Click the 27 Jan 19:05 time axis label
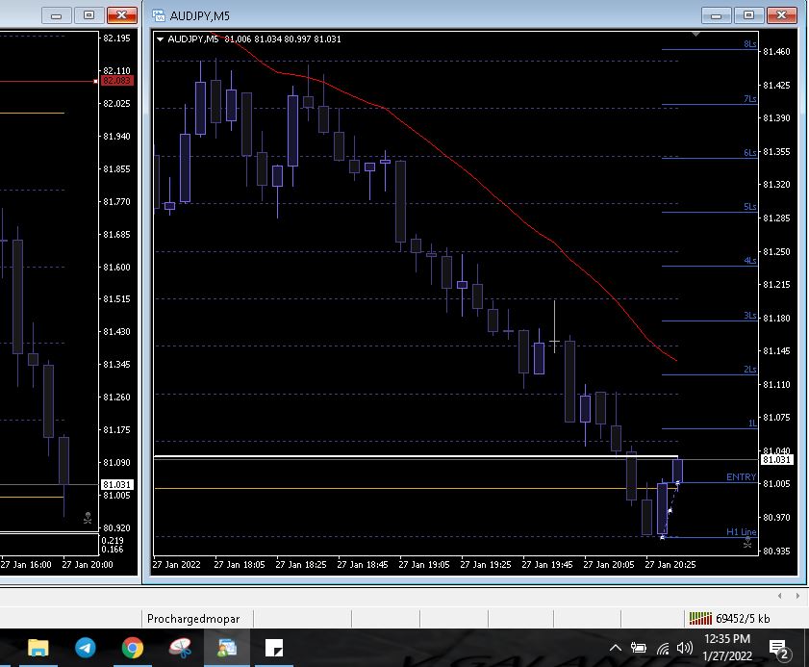 point(424,564)
